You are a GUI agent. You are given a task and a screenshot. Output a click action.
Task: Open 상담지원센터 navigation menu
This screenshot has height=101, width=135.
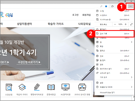point(24,24)
